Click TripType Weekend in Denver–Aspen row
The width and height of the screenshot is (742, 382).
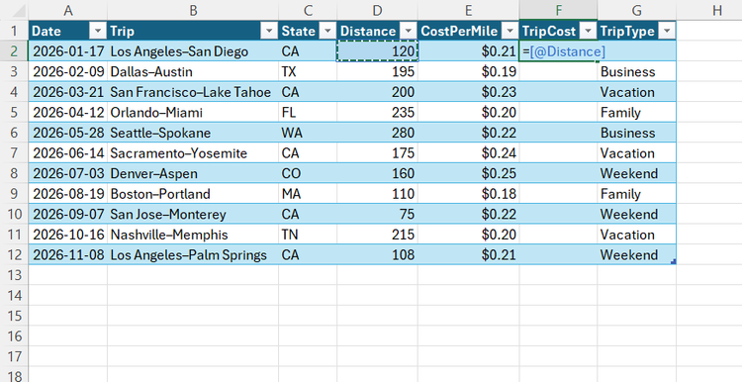click(x=637, y=173)
